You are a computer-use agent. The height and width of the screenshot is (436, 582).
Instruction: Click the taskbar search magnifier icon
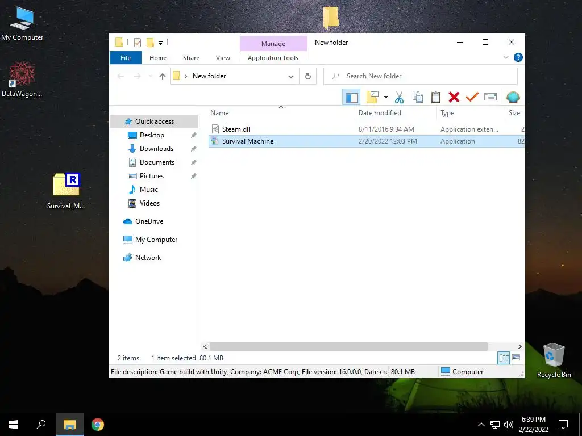click(x=41, y=425)
